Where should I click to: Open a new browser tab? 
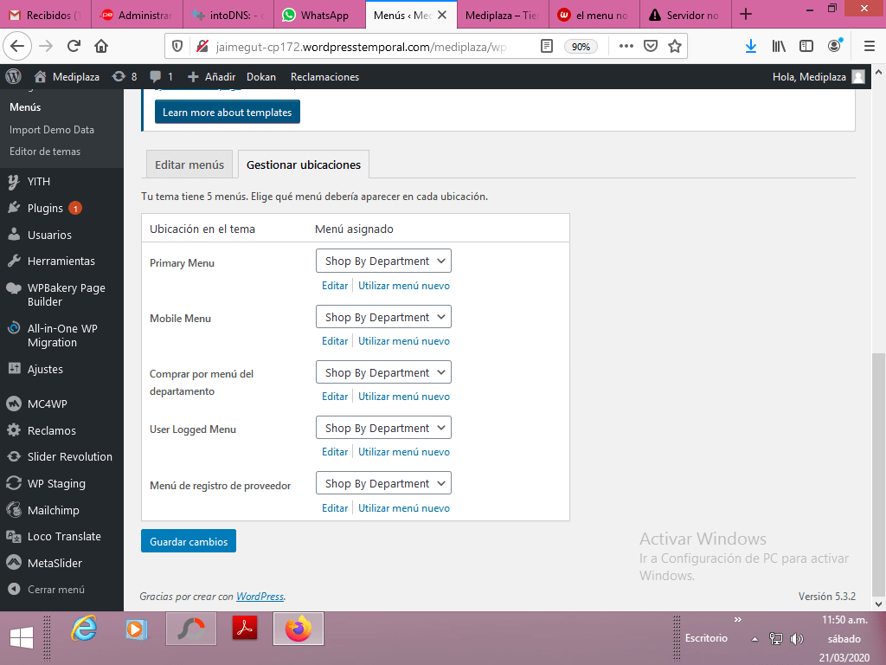(x=746, y=14)
